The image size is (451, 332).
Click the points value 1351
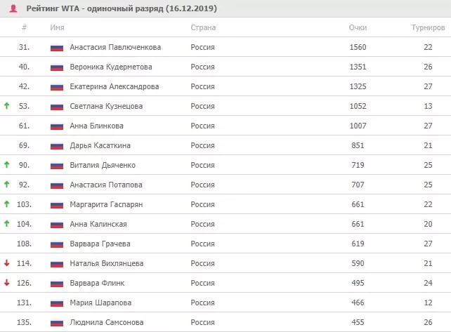tap(358, 67)
